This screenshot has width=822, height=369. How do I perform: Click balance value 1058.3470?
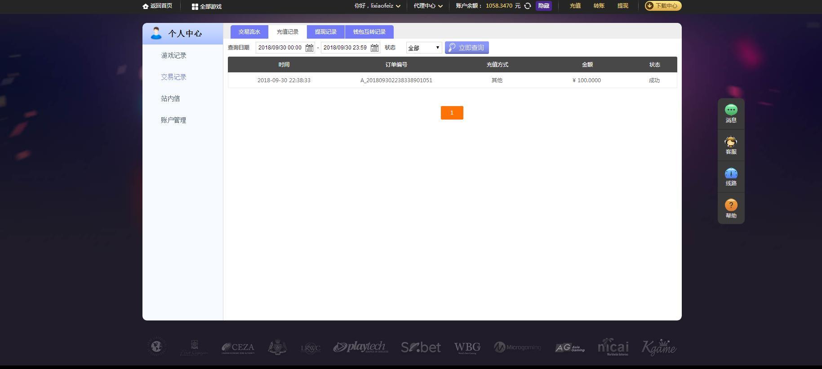click(x=499, y=6)
